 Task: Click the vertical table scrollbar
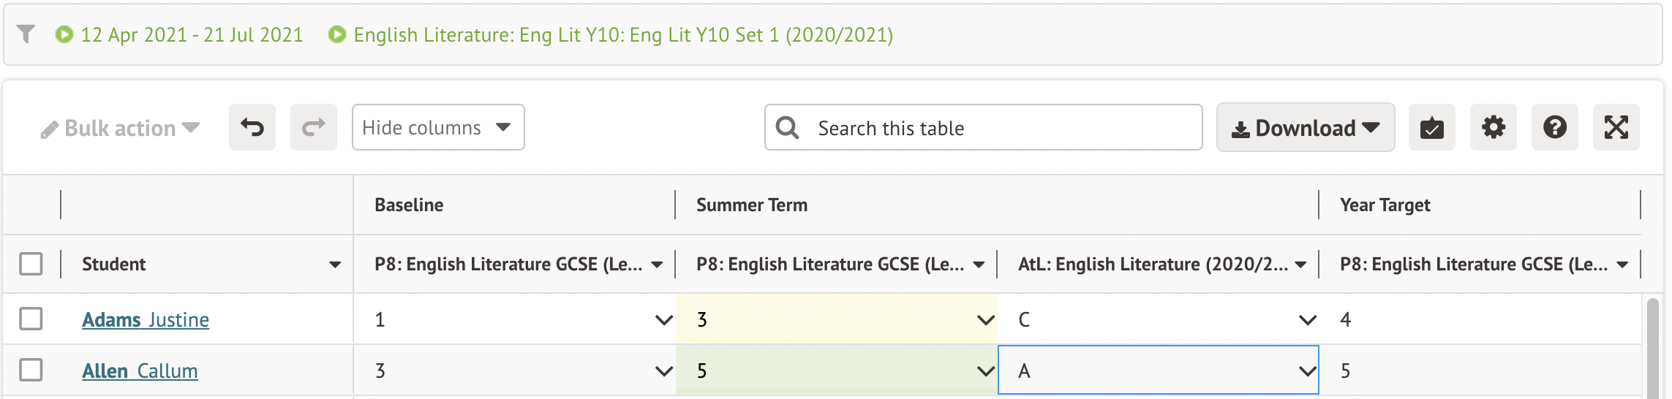tap(1652, 347)
